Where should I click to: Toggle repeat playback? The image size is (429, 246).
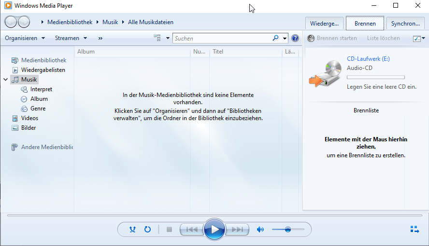[147, 229]
